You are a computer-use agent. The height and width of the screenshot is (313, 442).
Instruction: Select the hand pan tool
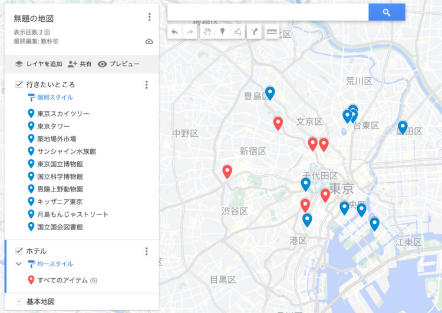pos(207,32)
